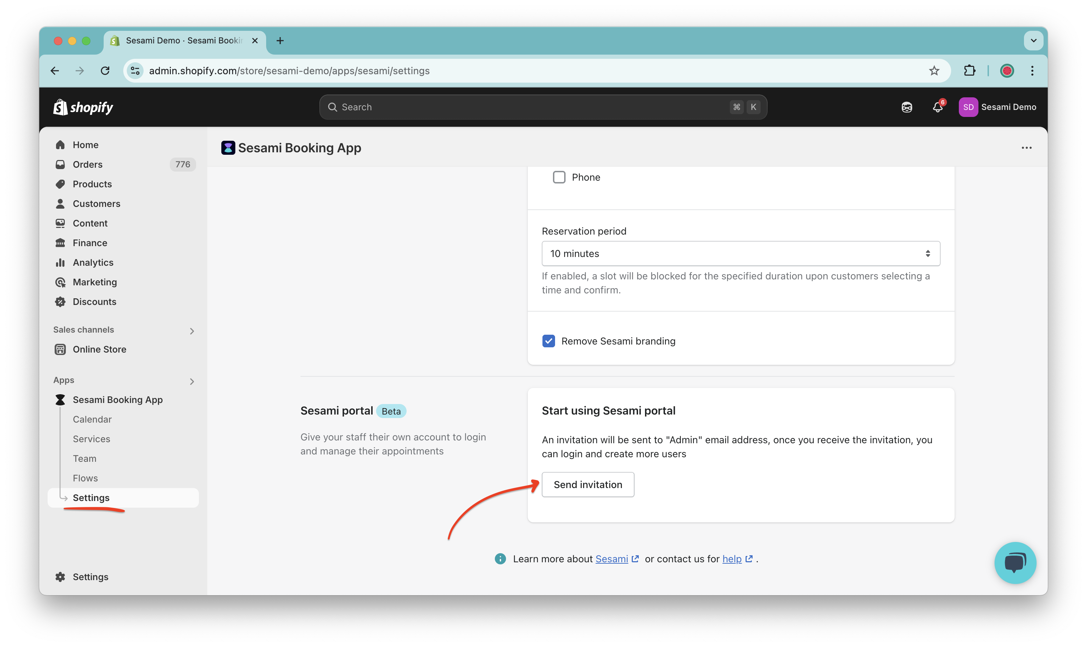Expand the Sales channels section
Screen dimensions: 1087x647
[192, 331]
